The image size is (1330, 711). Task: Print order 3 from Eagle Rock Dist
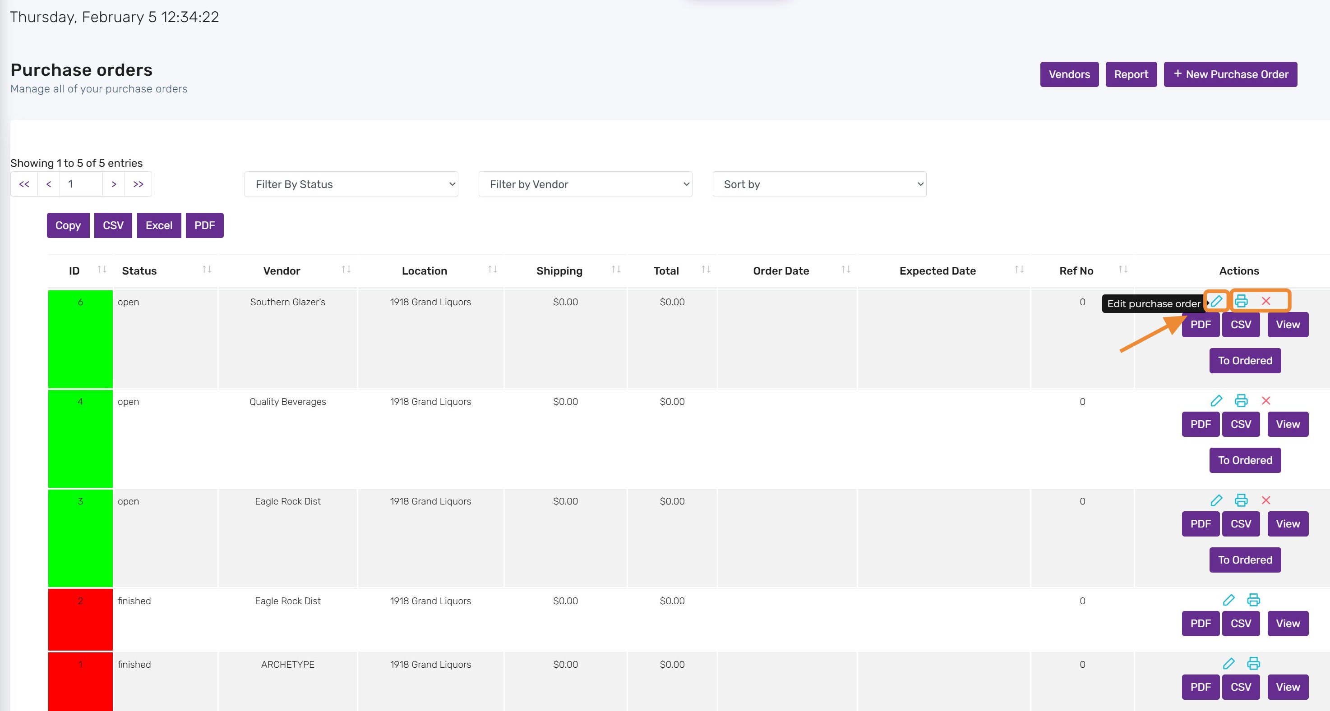[1241, 500]
